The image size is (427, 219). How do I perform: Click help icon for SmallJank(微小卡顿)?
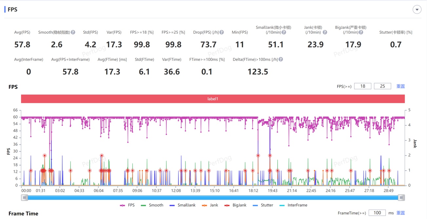[x=284, y=32]
